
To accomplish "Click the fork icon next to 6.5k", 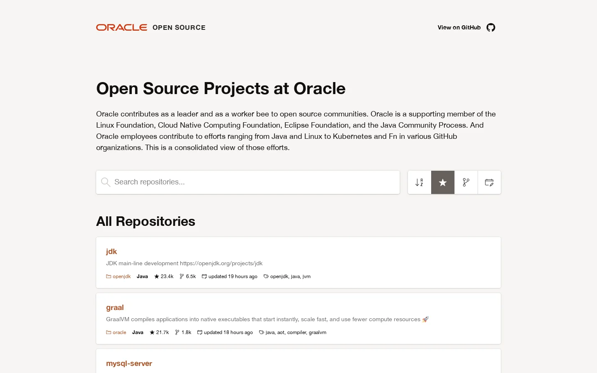I will pos(182,276).
